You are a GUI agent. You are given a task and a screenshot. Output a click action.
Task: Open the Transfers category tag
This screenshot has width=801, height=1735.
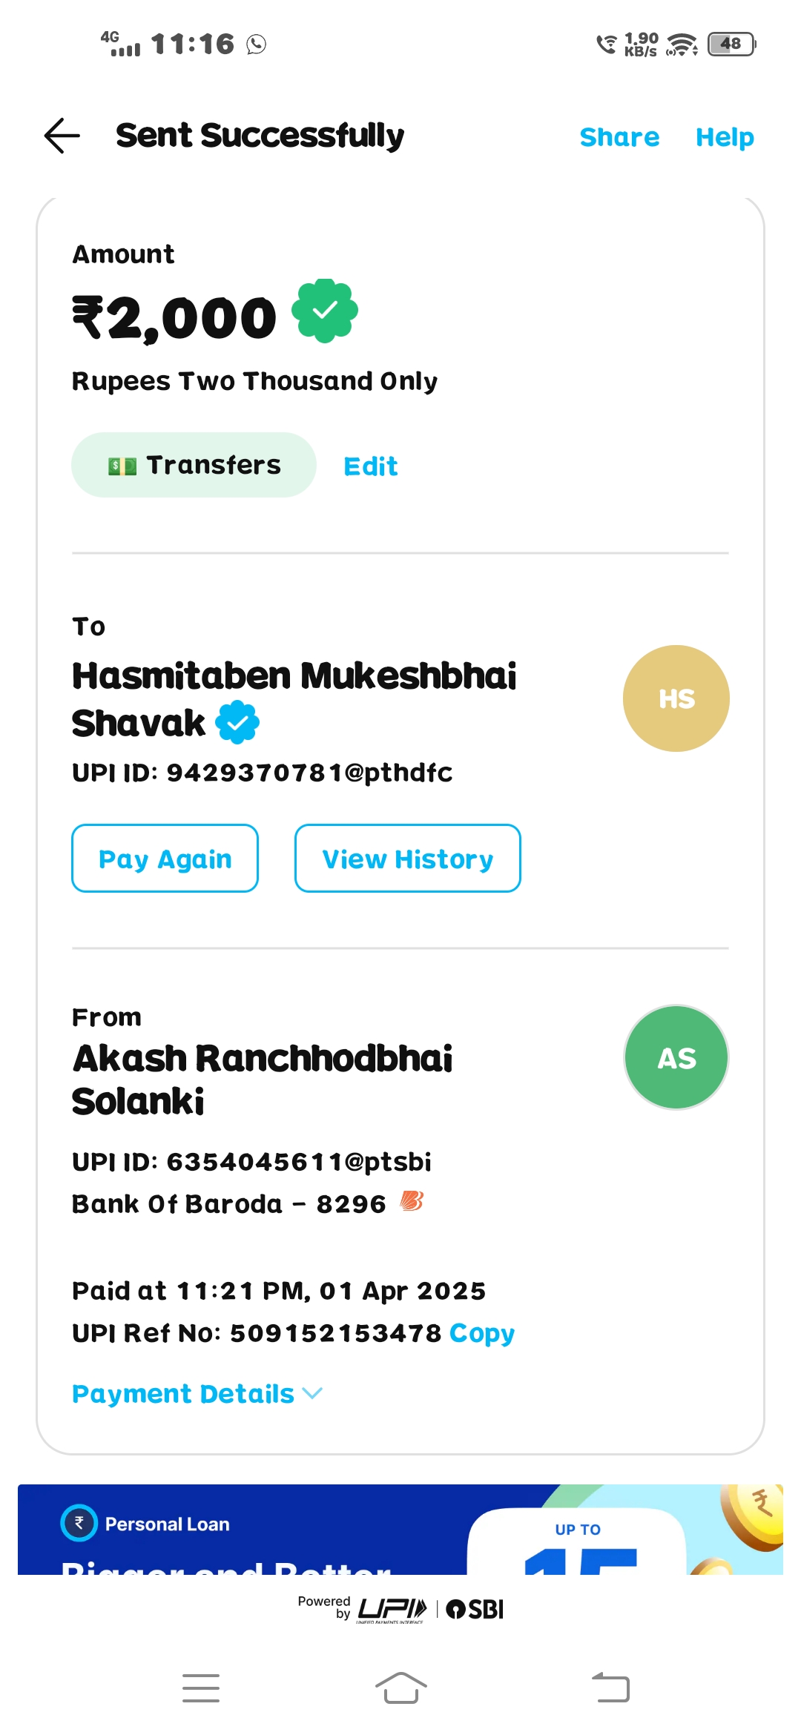pyautogui.click(x=194, y=465)
